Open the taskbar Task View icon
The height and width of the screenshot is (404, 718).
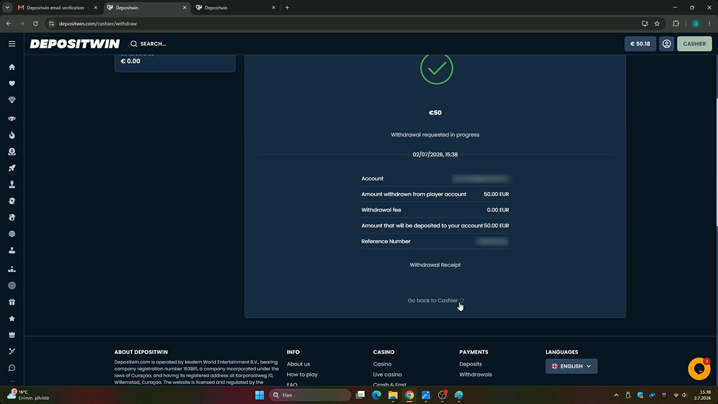360,395
